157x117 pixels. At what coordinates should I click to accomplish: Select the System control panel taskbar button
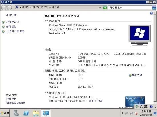click(x=46, y=113)
